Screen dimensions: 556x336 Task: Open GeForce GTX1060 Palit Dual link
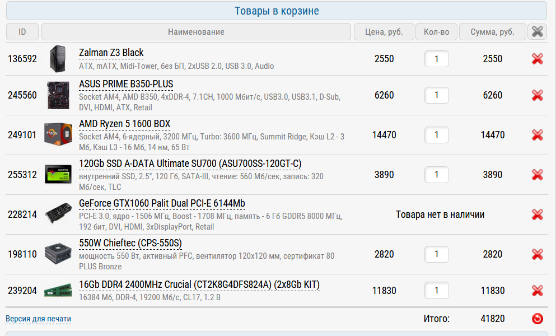pyautogui.click(x=162, y=203)
